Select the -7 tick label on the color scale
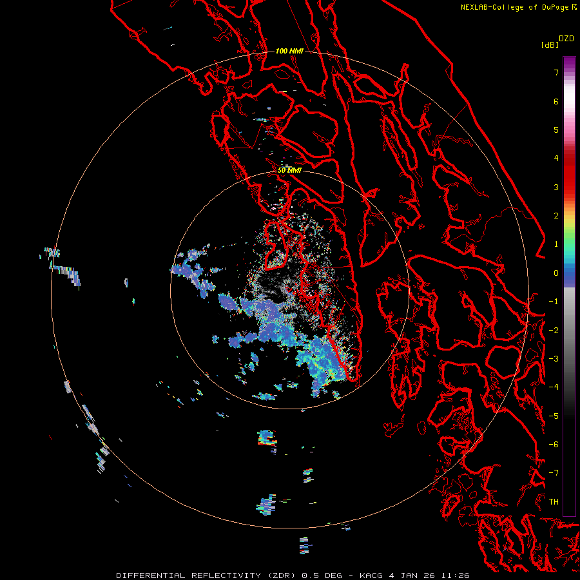 point(554,473)
